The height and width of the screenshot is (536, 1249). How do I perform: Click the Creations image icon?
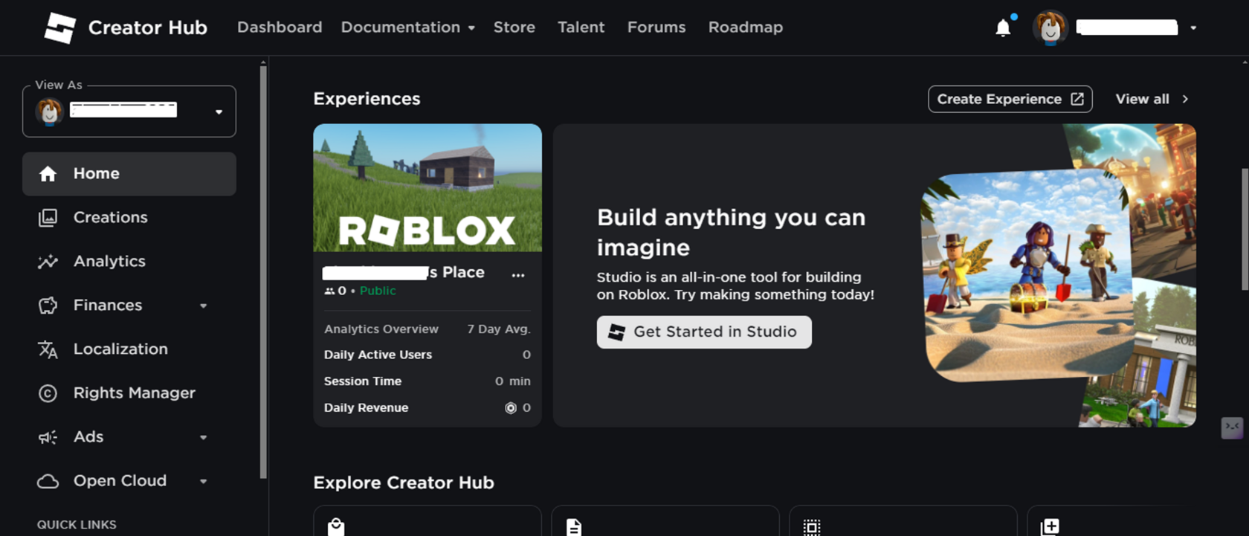coord(48,218)
